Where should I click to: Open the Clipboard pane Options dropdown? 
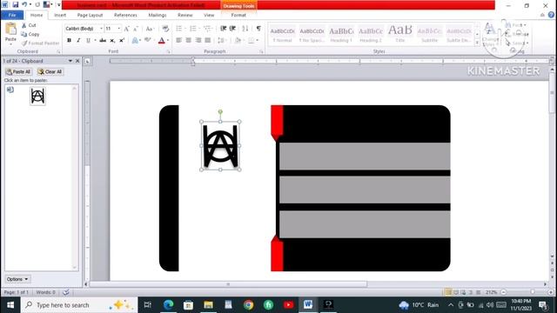[17, 279]
